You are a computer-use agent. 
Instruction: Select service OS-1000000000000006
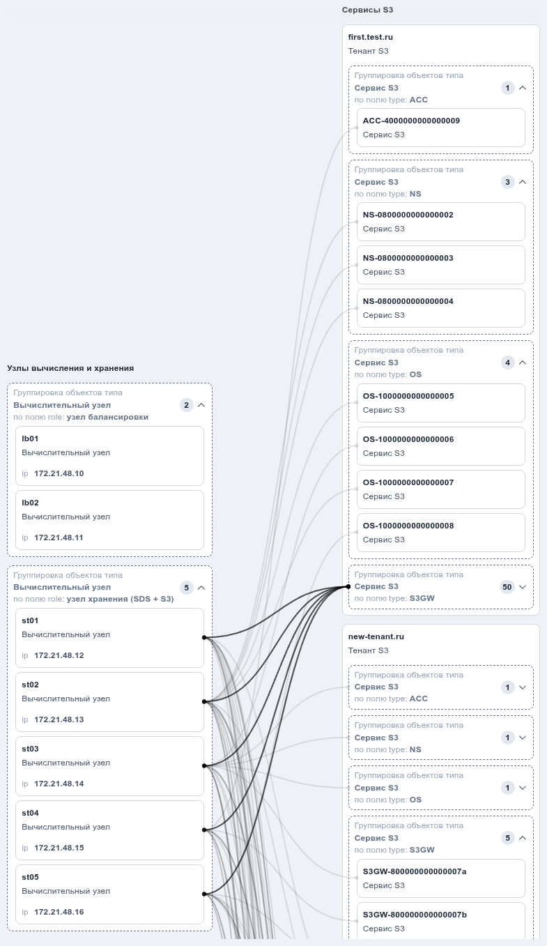[441, 446]
